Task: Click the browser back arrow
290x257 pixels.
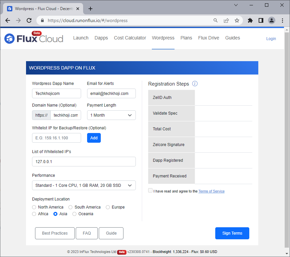Action: click(8, 20)
